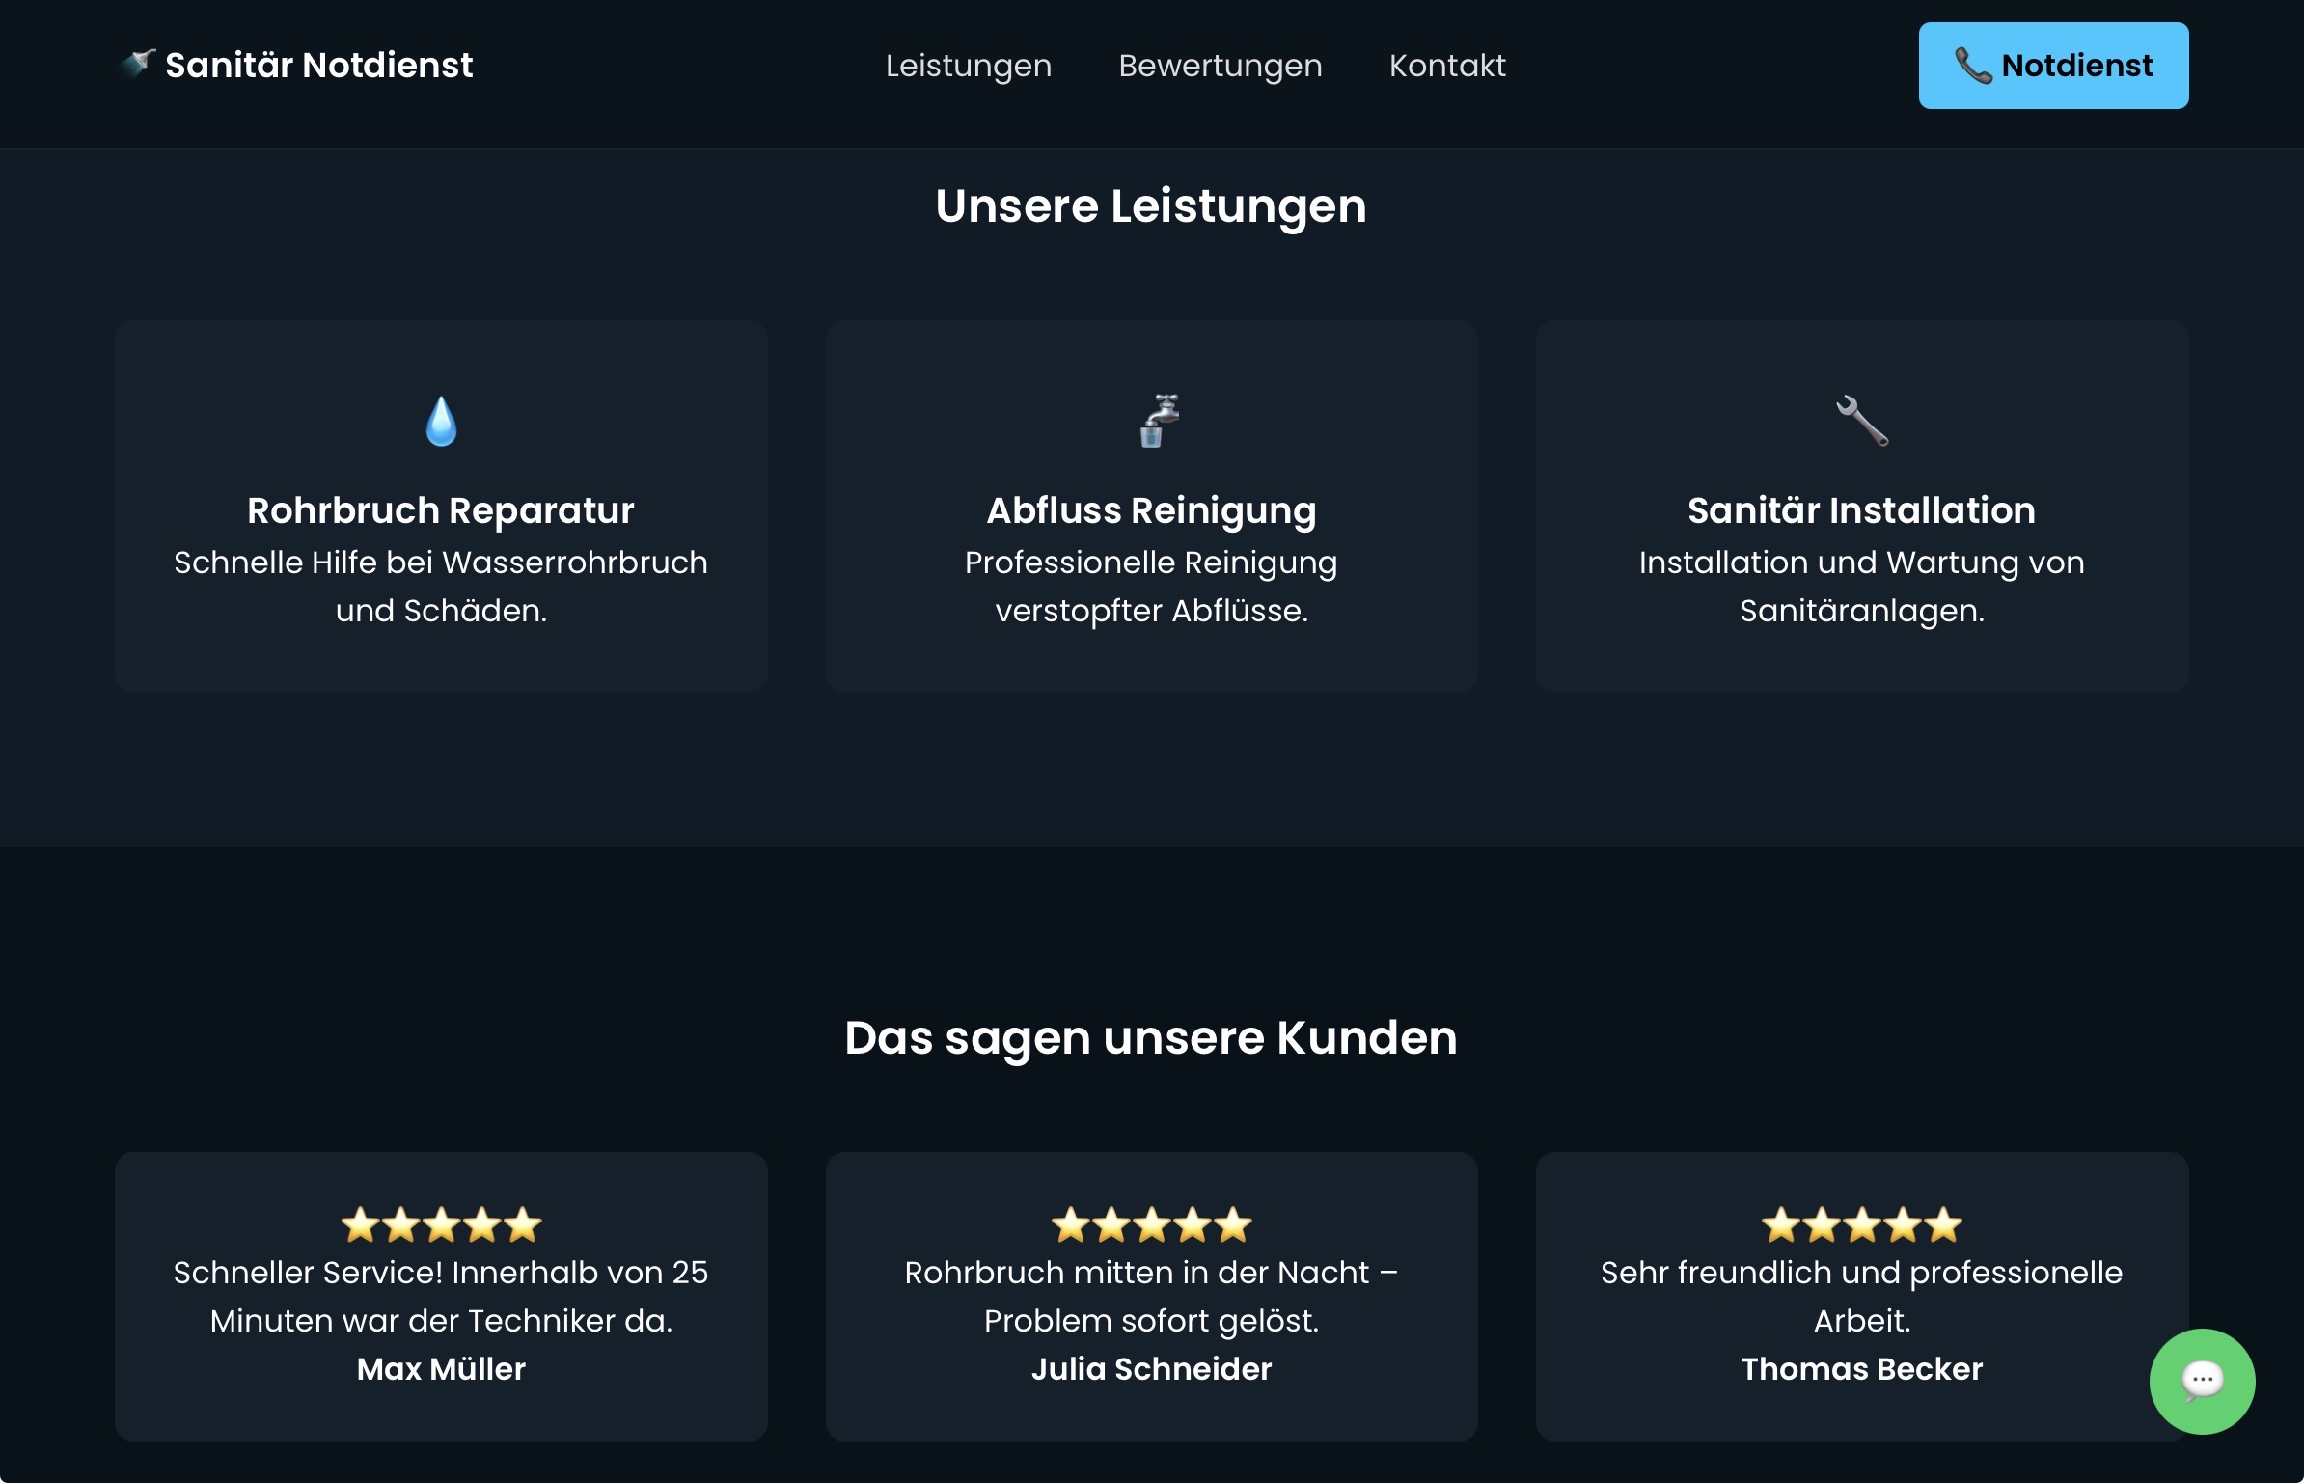
Task: Click the shower logo icon
Action: pyautogui.click(x=138, y=64)
